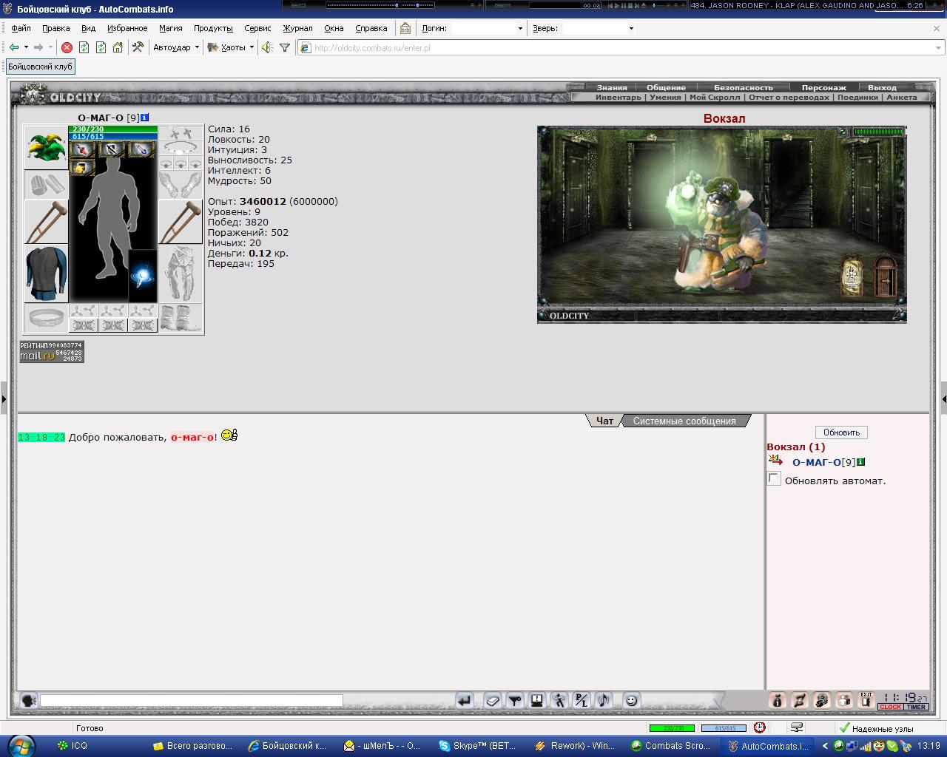Open the Поединки link
Screen dimensions: 947x757
(x=857, y=97)
